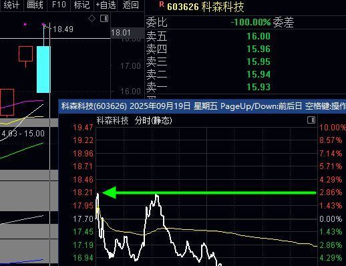The width and height of the screenshot is (346, 266).
Task: Click the stock title 603626 科森科技
Action: (x=206, y=7)
